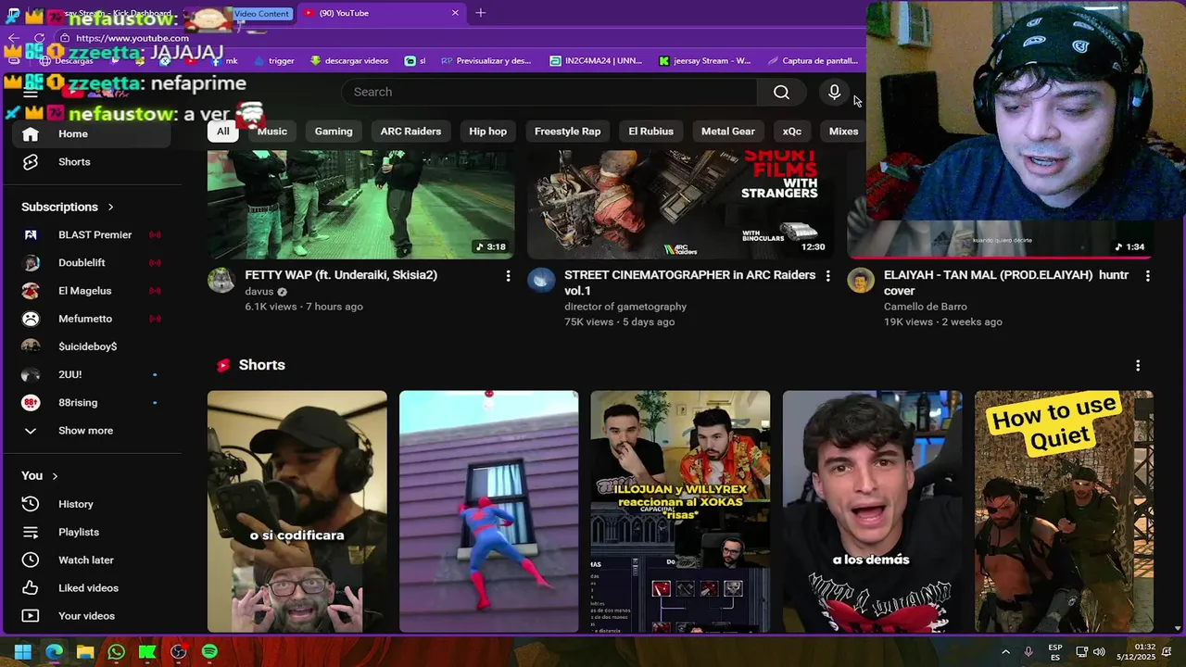Play the Spider-Man wall-climbing Short
The image size is (1186, 667).
tap(488, 511)
